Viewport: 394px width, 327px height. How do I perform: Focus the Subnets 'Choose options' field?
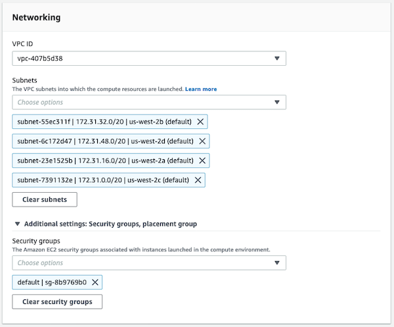(138, 103)
